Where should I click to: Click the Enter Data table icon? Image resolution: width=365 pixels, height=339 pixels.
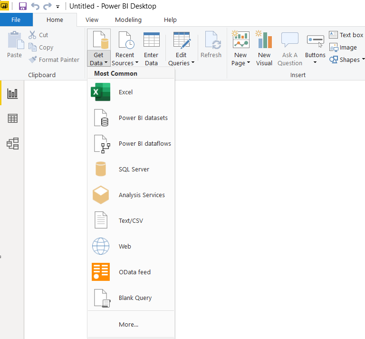click(x=152, y=40)
